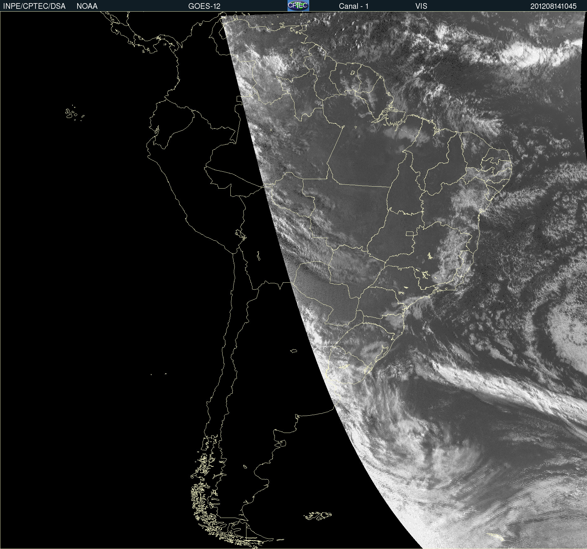
Task: Click the VIS channel type label
Action: (x=421, y=6)
